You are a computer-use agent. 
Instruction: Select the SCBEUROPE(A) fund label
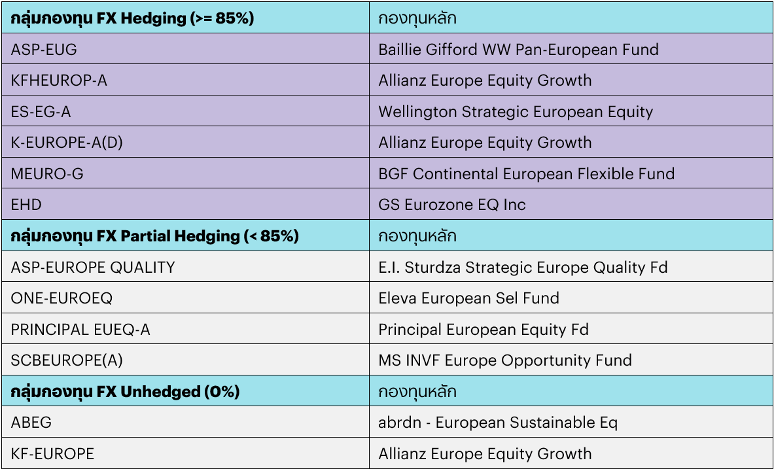[x=67, y=360]
